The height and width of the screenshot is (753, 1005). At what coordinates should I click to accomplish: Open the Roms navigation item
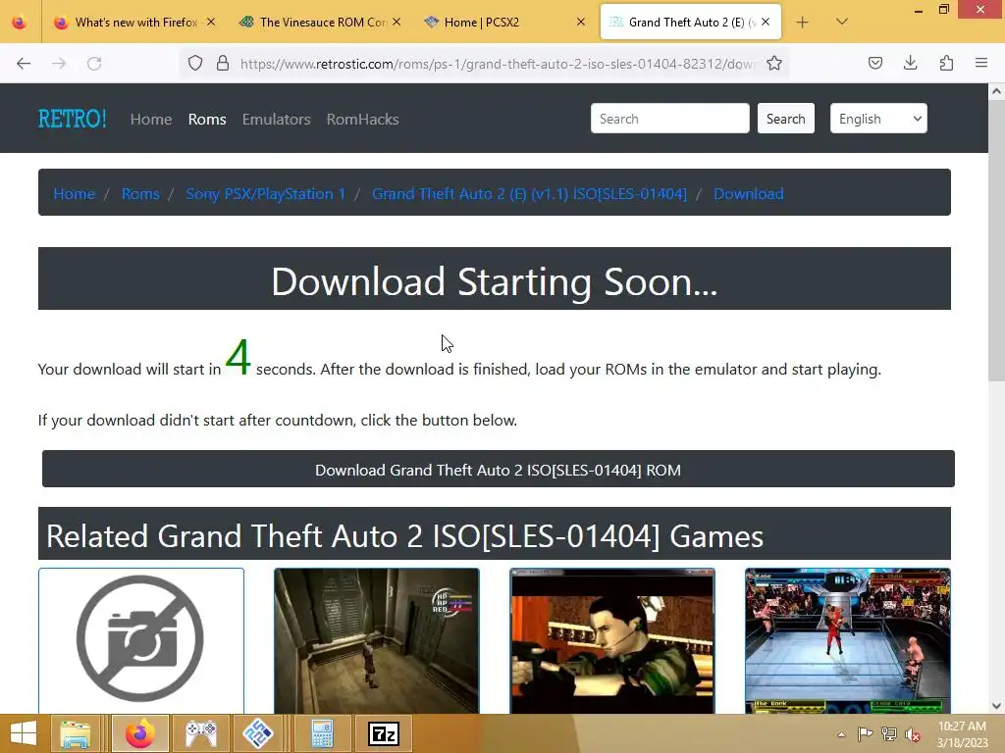click(x=207, y=119)
